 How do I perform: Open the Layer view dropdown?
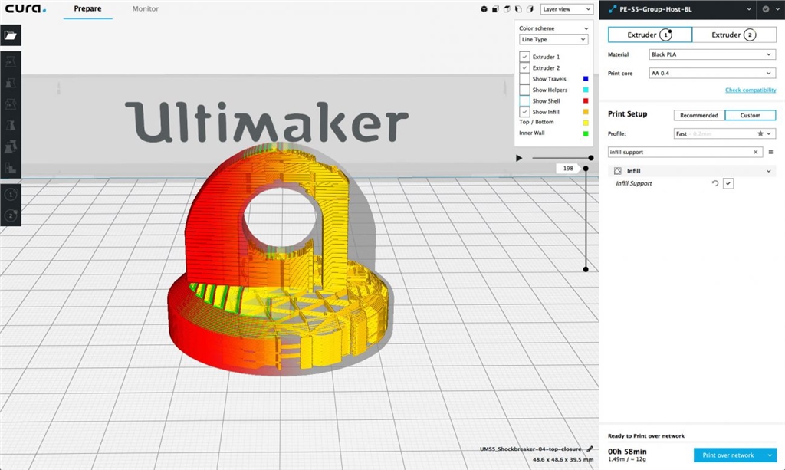tap(567, 9)
